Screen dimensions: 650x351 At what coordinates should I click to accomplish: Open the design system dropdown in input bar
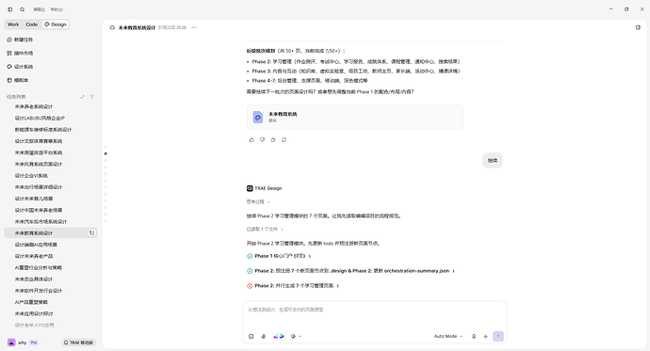click(296, 337)
